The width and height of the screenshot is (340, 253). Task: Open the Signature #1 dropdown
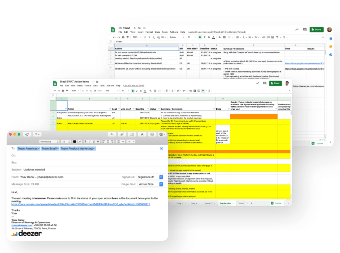click(x=149, y=177)
